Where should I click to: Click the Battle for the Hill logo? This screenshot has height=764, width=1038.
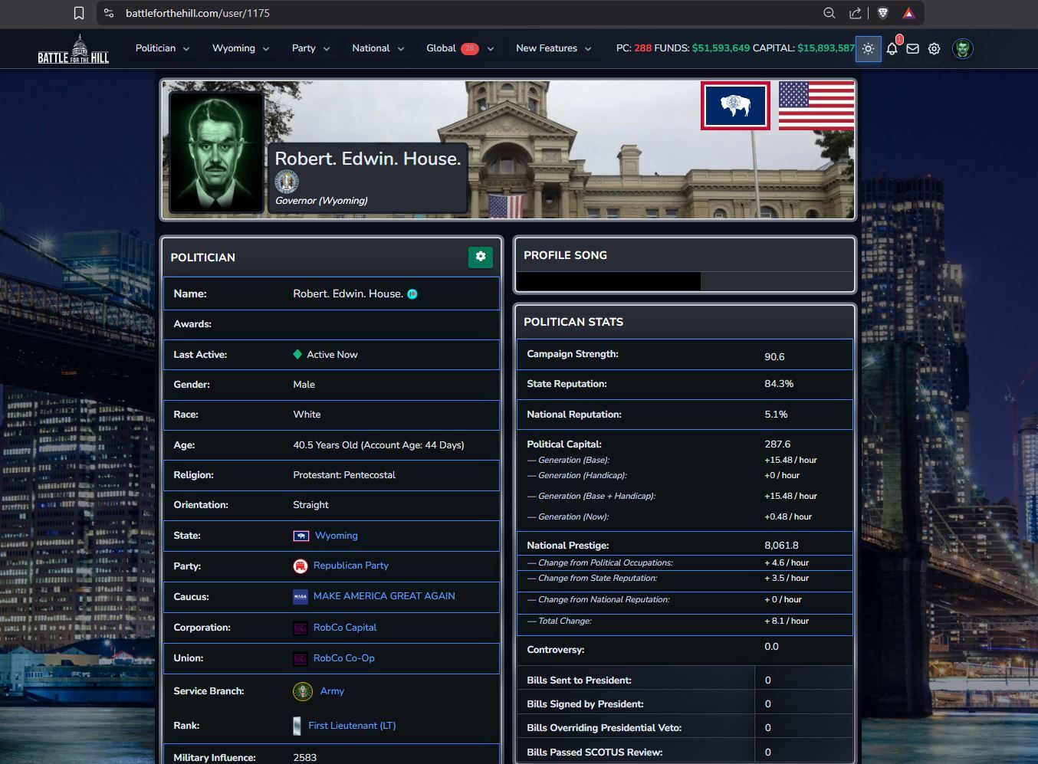tap(74, 49)
